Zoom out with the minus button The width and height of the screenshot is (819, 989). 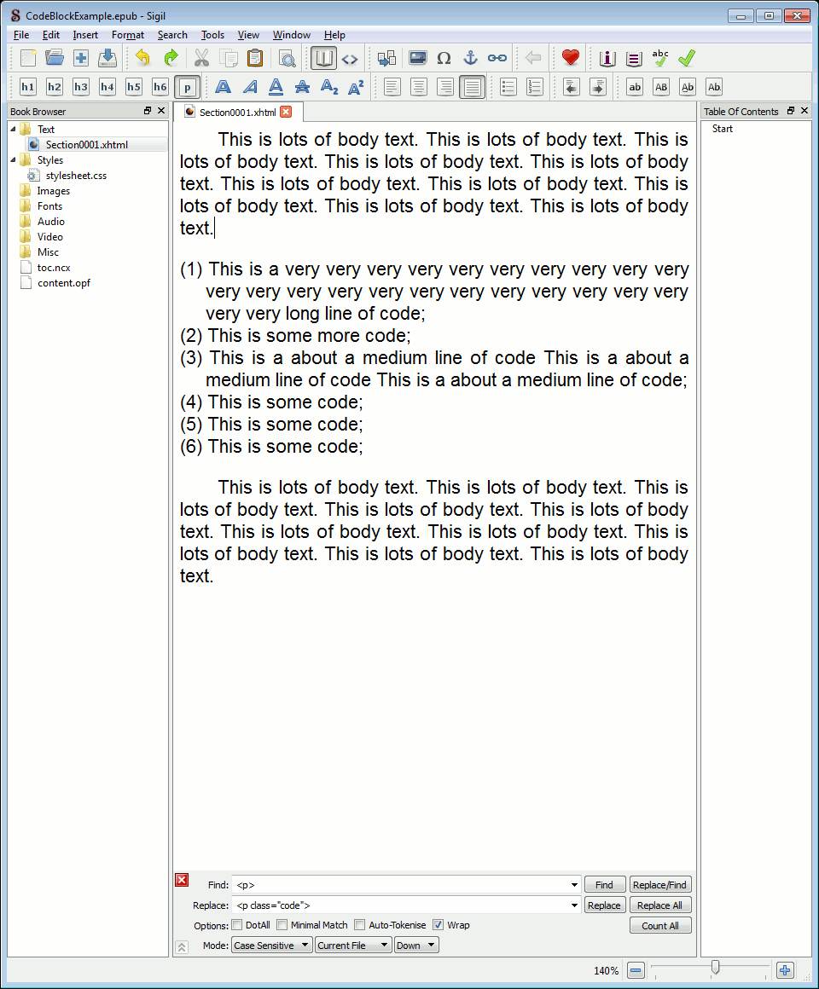(x=636, y=970)
